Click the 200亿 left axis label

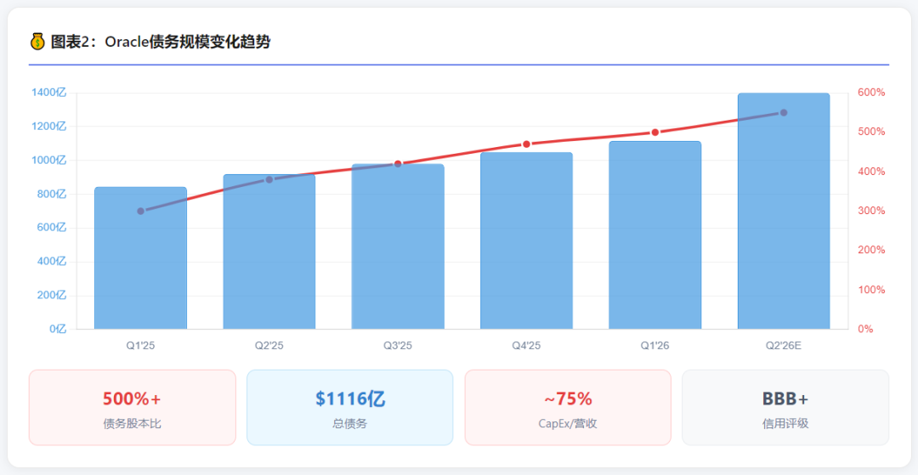click(x=52, y=296)
